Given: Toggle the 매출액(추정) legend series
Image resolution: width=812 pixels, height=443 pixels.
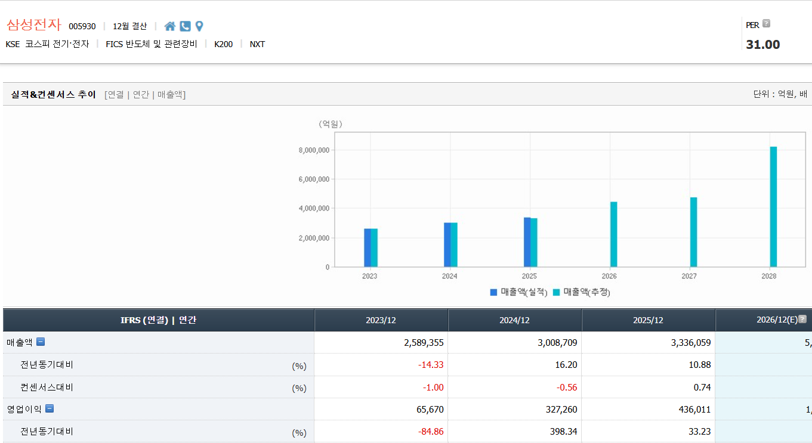Looking at the screenshot, I should [582, 292].
